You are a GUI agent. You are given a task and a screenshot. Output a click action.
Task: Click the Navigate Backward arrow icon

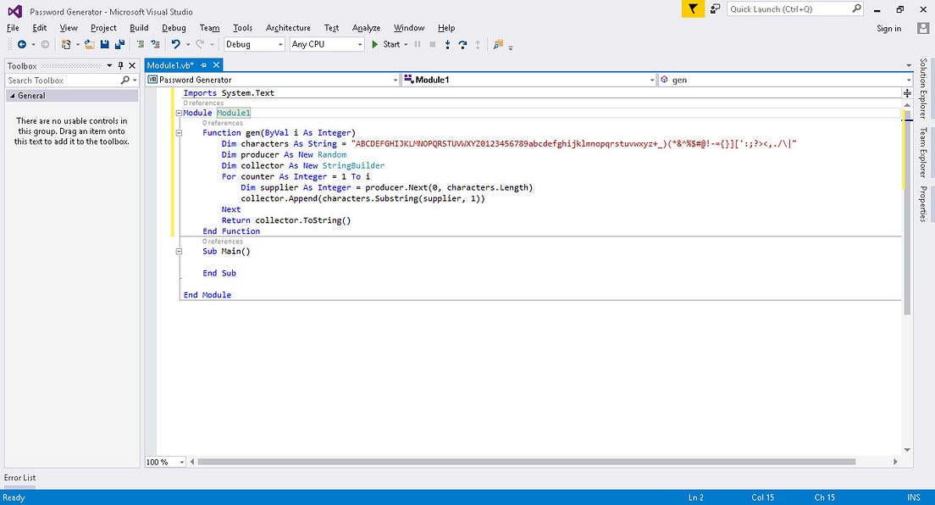[x=21, y=44]
